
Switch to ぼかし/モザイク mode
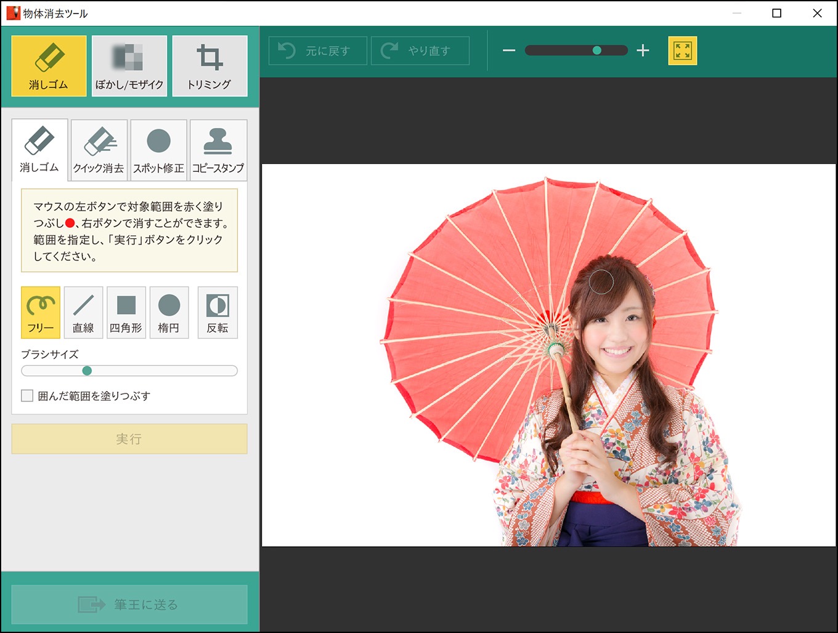click(129, 66)
